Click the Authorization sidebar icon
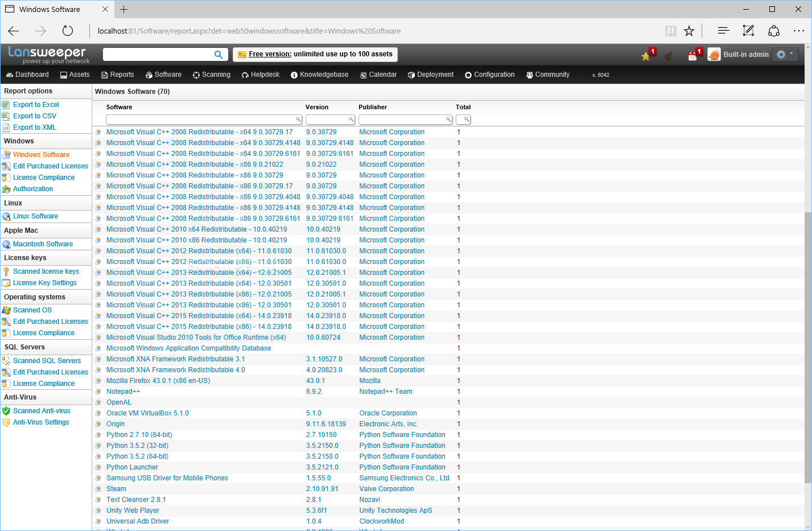The width and height of the screenshot is (812, 531). (x=6, y=189)
